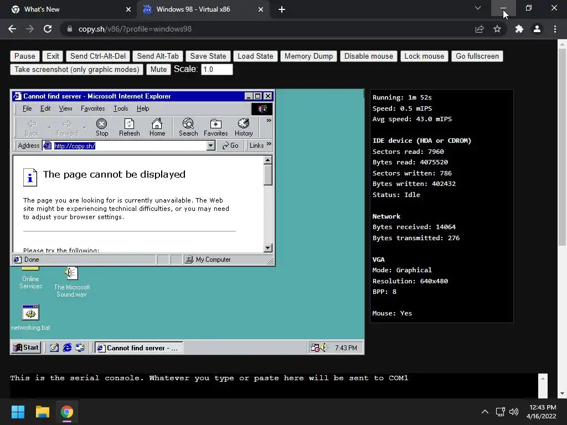This screenshot has height=425, width=567.
Task: Click the Refresh icon in Internet Explorer
Action: click(130, 127)
